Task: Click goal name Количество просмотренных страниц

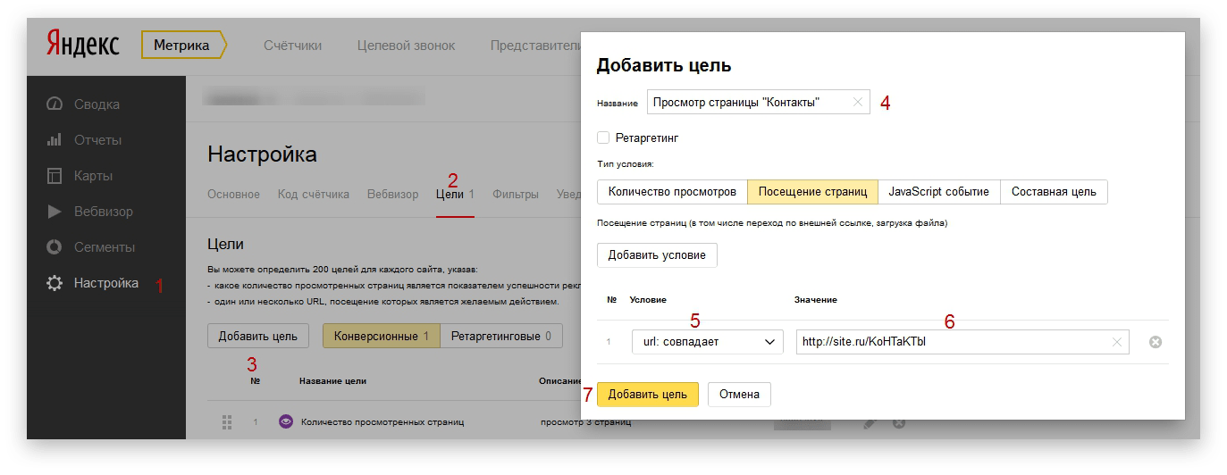Action: (382, 421)
